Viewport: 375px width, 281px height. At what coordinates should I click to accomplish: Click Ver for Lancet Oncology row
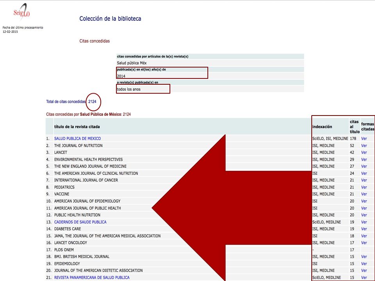pyautogui.click(x=364, y=243)
